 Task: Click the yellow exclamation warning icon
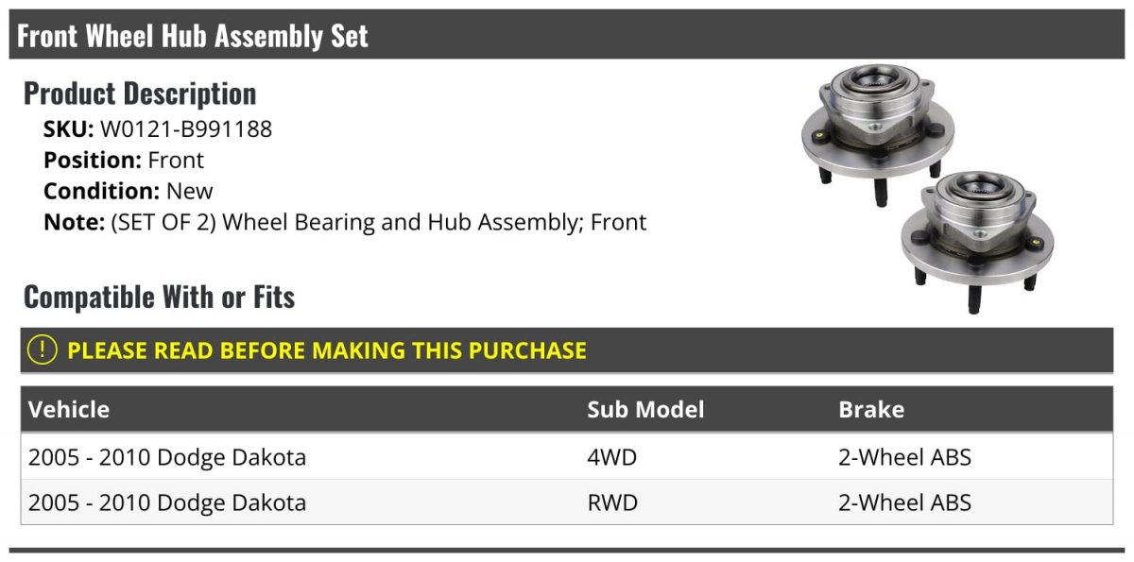(x=43, y=349)
